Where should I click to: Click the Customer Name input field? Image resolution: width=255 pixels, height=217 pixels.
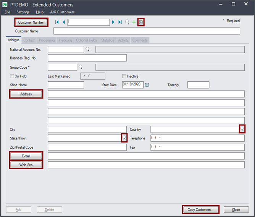[147, 31]
